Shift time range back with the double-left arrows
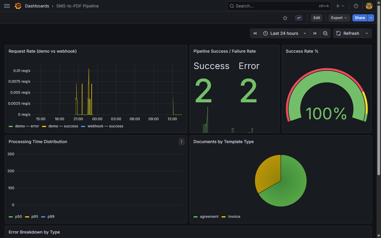 click(255, 33)
